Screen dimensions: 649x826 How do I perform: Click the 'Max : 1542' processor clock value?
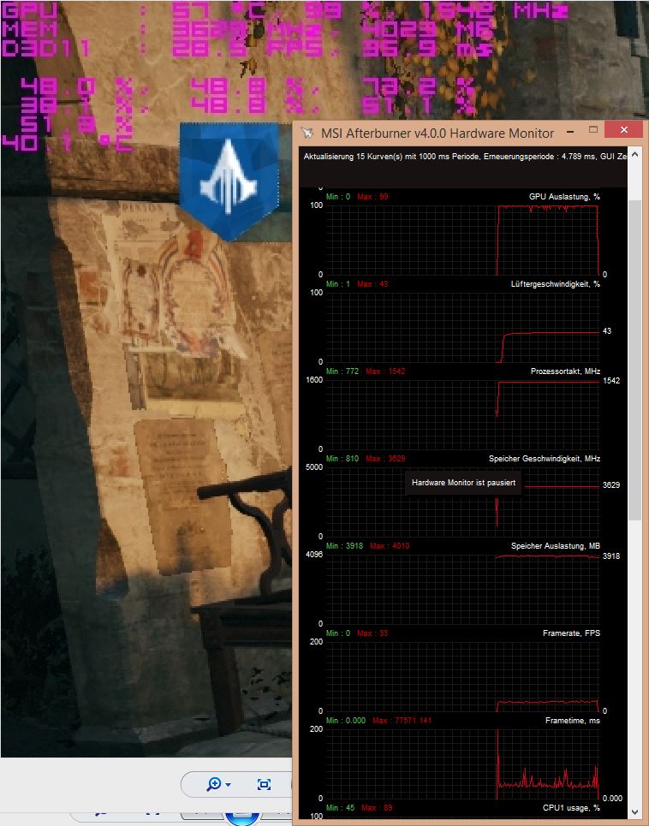point(385,371)
